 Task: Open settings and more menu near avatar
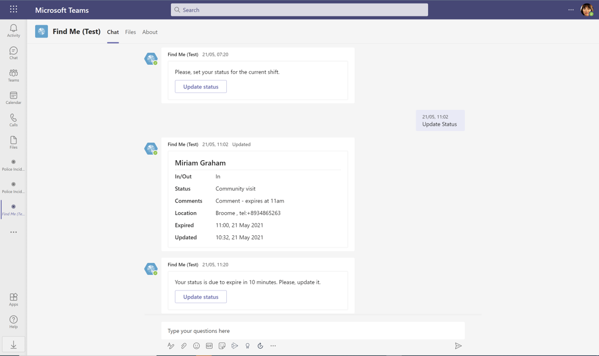571,10
